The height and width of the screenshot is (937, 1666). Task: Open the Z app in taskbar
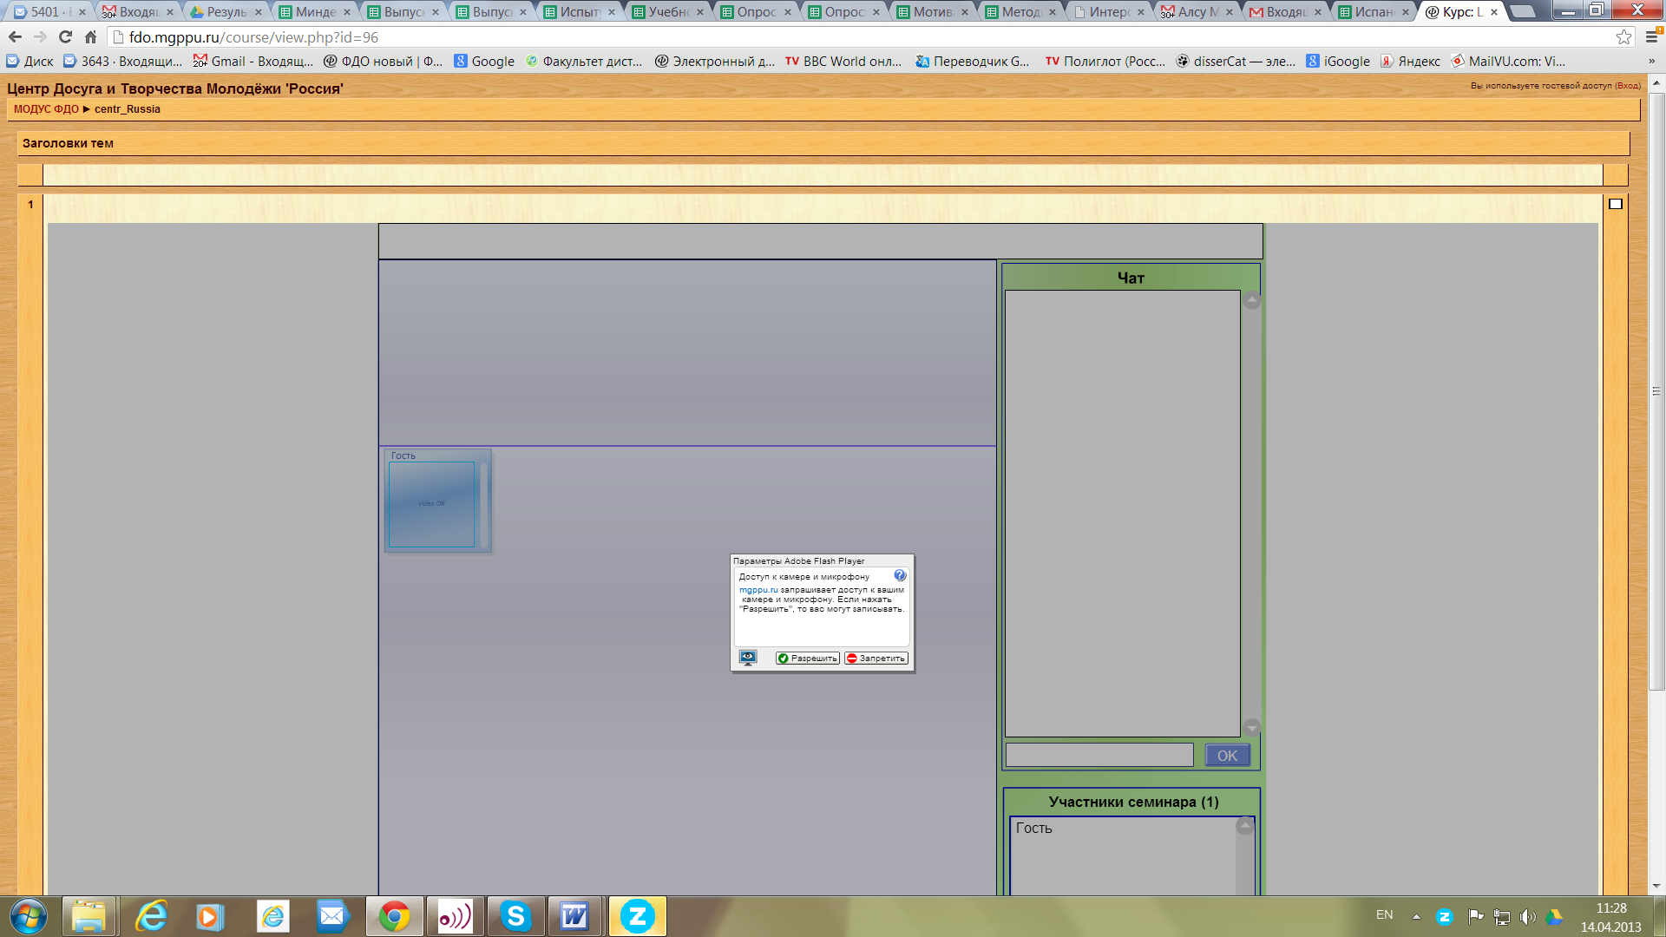(637, 916)
